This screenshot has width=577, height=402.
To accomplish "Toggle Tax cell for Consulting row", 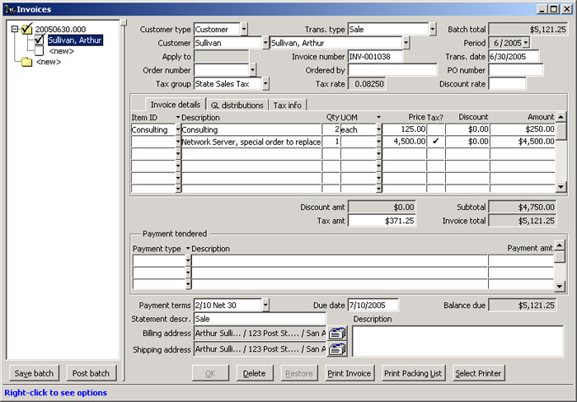I will click(x=436, y=129).
